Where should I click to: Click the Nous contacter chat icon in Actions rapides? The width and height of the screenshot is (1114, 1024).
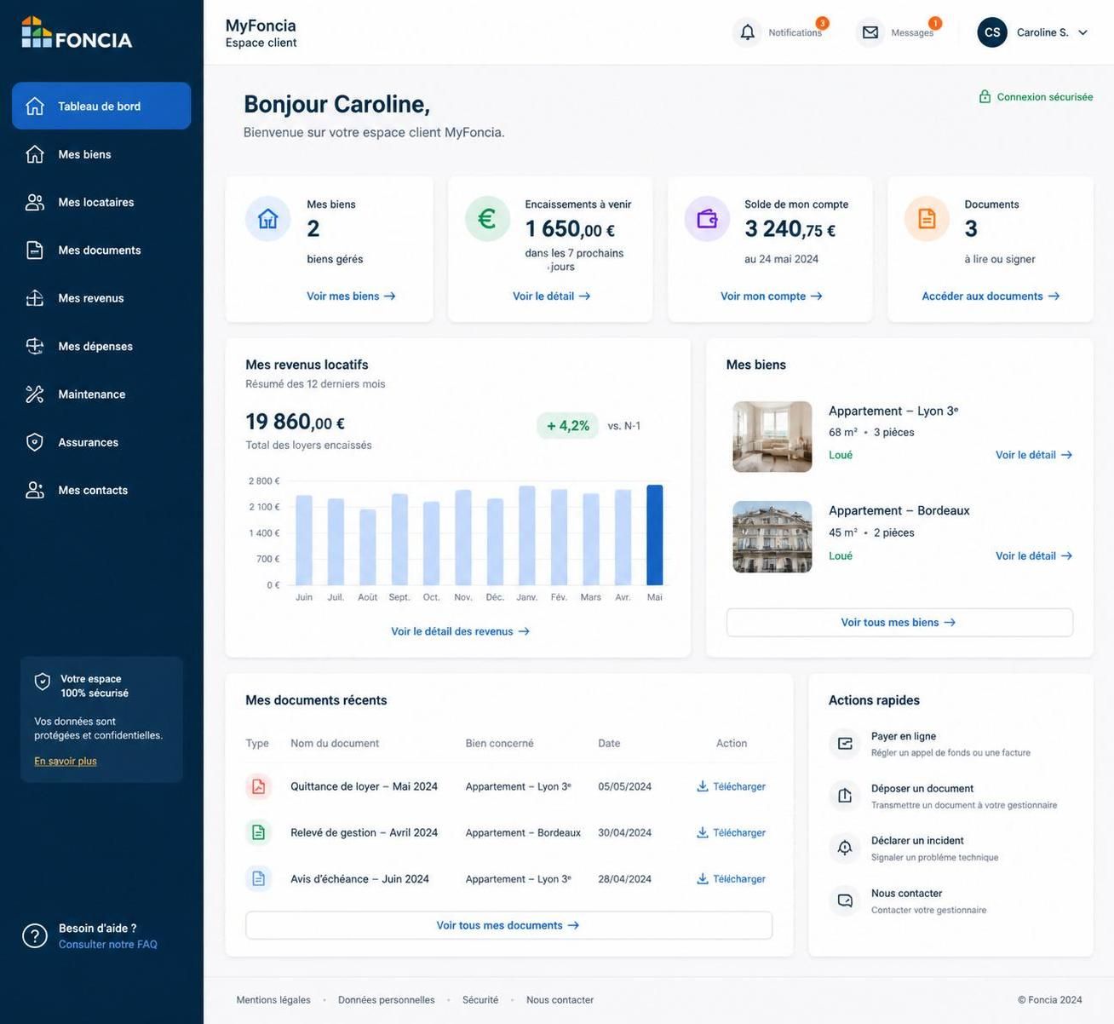click(845, 900)
